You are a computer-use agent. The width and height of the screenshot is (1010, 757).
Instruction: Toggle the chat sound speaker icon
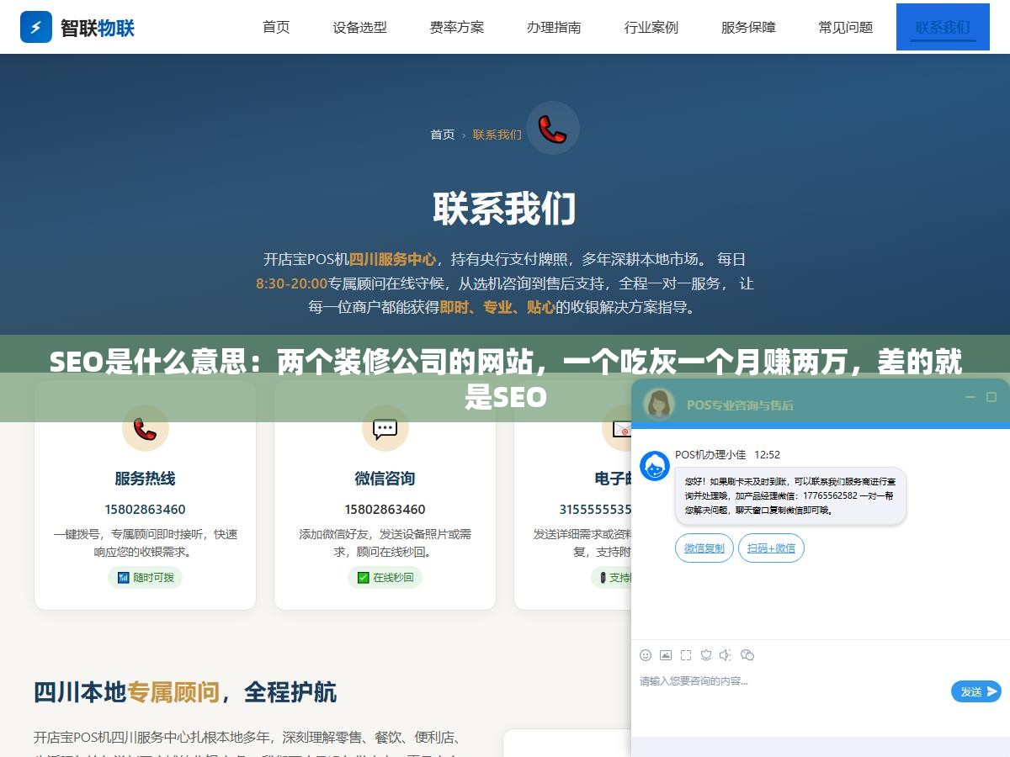[x=726, y=655]
